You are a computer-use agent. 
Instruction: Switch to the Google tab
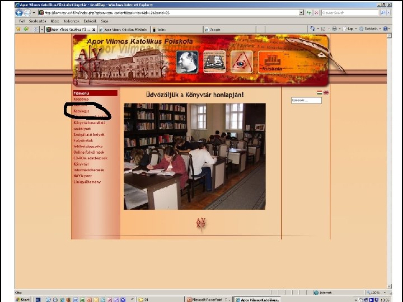[230, 30]
